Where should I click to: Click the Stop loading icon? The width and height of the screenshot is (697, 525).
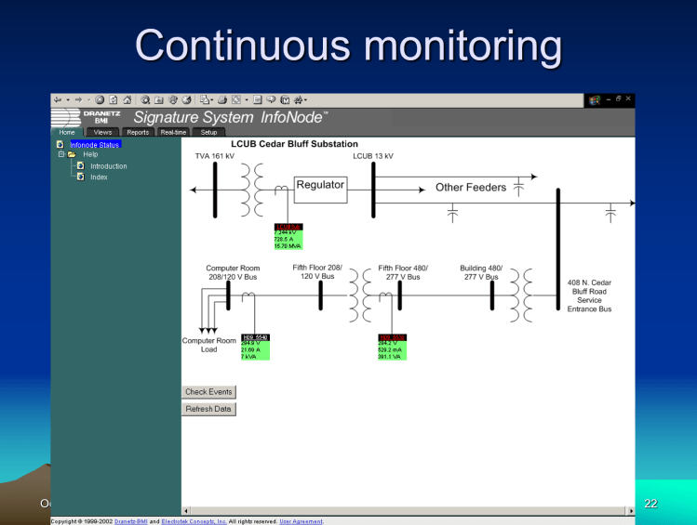click(101, 99)
